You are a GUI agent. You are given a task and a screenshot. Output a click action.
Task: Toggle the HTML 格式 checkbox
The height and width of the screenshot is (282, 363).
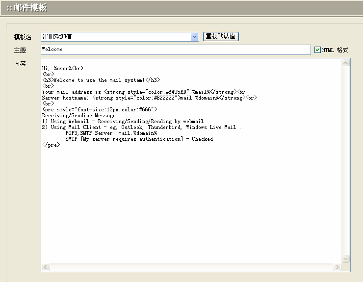click(x=317, y=50)
